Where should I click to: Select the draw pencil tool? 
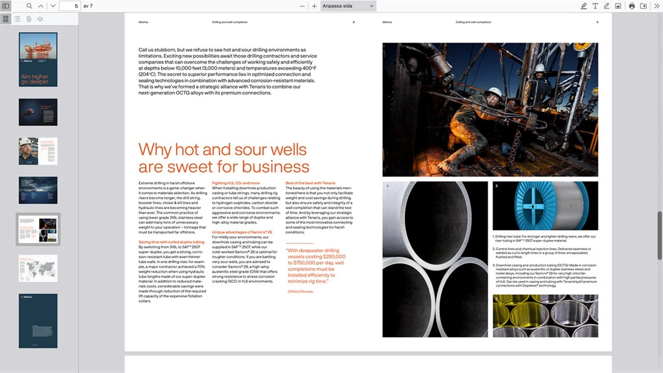[x=607, y=6]
